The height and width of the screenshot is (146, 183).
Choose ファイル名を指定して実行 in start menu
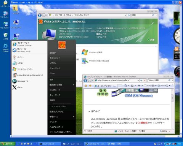coord(61,132)
